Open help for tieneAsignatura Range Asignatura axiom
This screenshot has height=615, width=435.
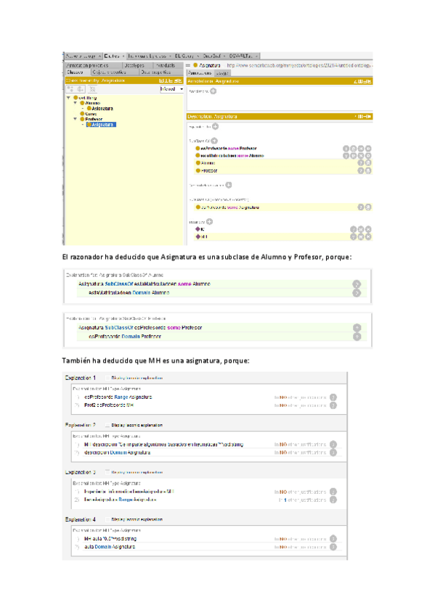tap(333, 500)
